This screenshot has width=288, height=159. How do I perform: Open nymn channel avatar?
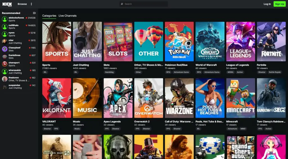click(4, 34)
